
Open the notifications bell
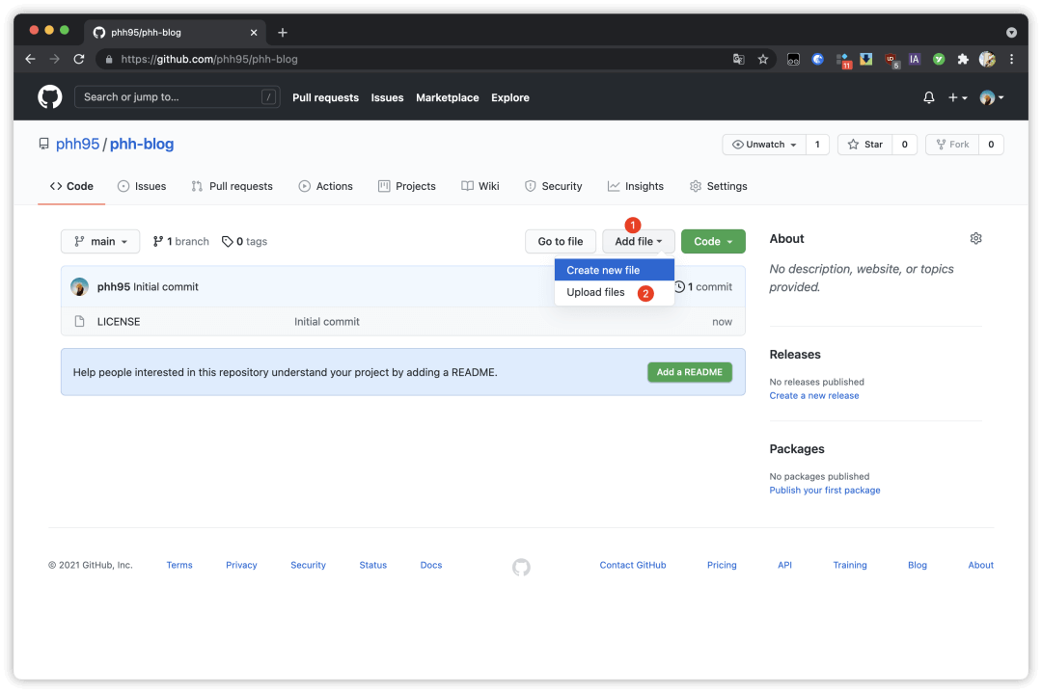pos(928,97)
